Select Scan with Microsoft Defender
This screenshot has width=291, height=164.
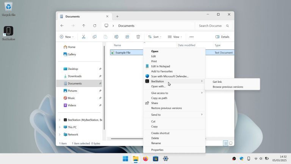[174, 76]
